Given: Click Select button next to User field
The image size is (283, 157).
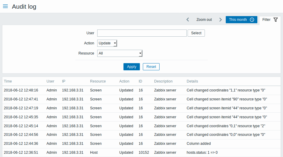Looking at the screenshot, I should click(x=196, y=33).
